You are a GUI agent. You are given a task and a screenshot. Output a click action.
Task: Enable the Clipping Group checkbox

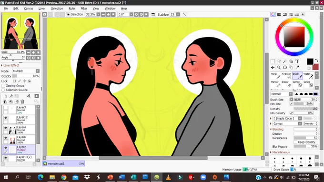3,86
